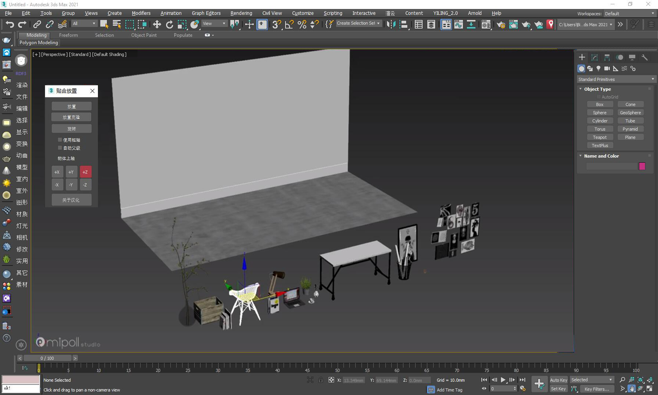Open the Modify panel tab icon
Image resolution: width=658 pixels, height=395 pixels.
(594, 57)
